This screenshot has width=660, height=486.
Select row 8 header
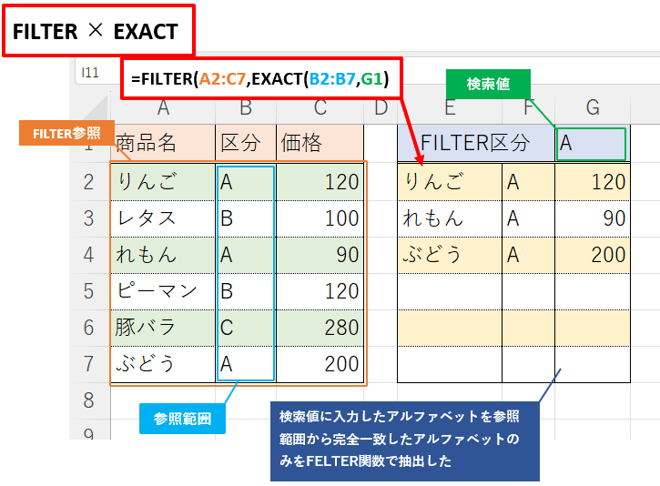pos(89,400)
